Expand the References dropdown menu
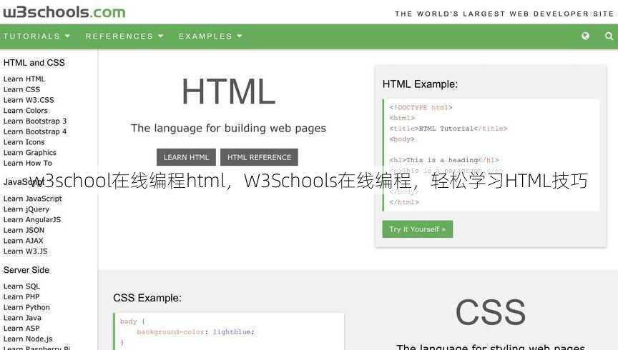 coord(124,36)
